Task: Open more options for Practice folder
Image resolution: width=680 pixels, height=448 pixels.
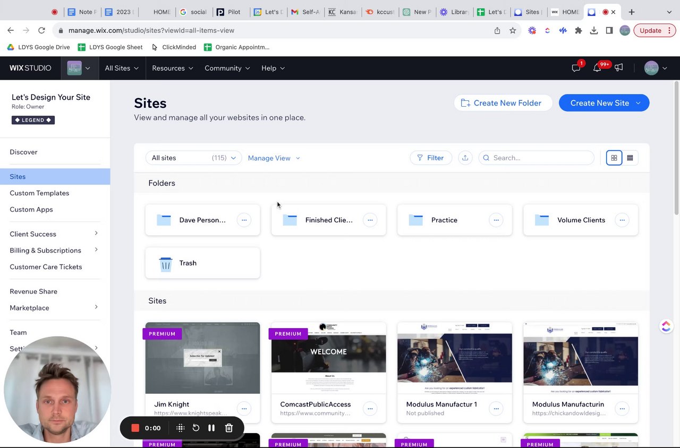Action: tap(496, 220)
